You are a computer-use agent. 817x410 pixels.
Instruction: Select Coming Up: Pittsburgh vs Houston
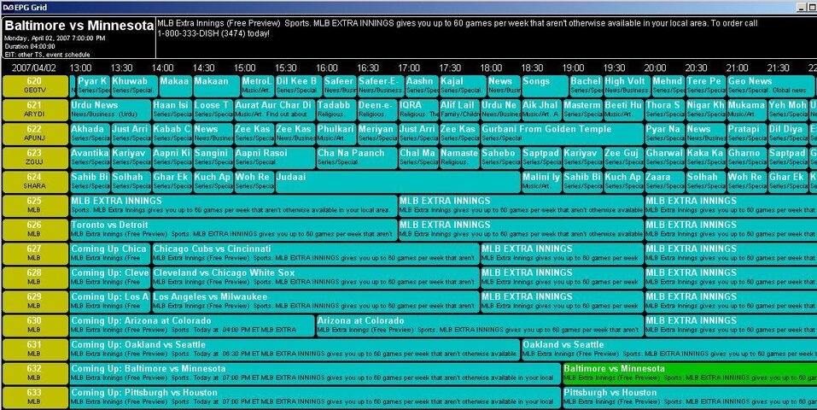click(316, 398)
